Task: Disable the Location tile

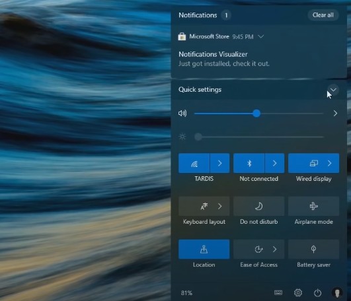Action: [204, 249]
